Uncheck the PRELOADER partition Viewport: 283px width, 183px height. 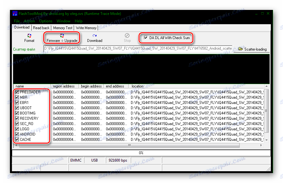(17, 92)
